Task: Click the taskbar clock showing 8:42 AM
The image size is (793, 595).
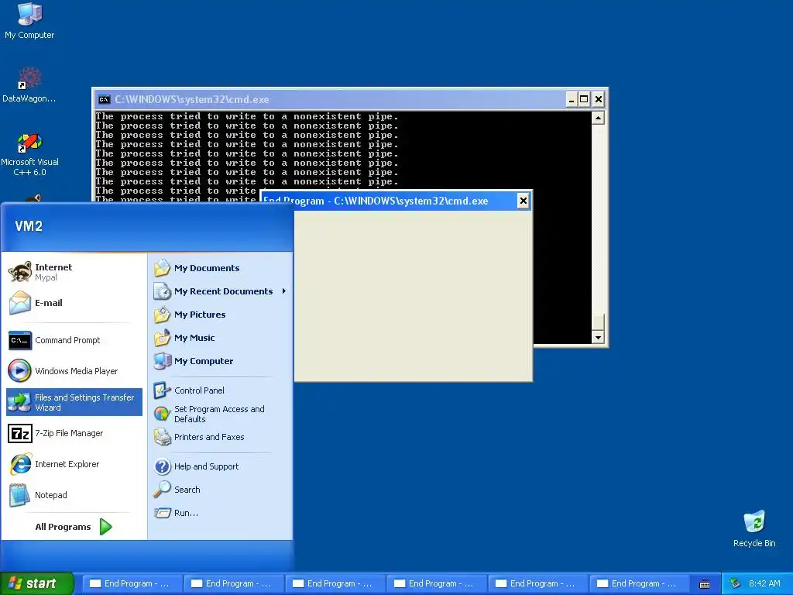Action: (764, 583)
